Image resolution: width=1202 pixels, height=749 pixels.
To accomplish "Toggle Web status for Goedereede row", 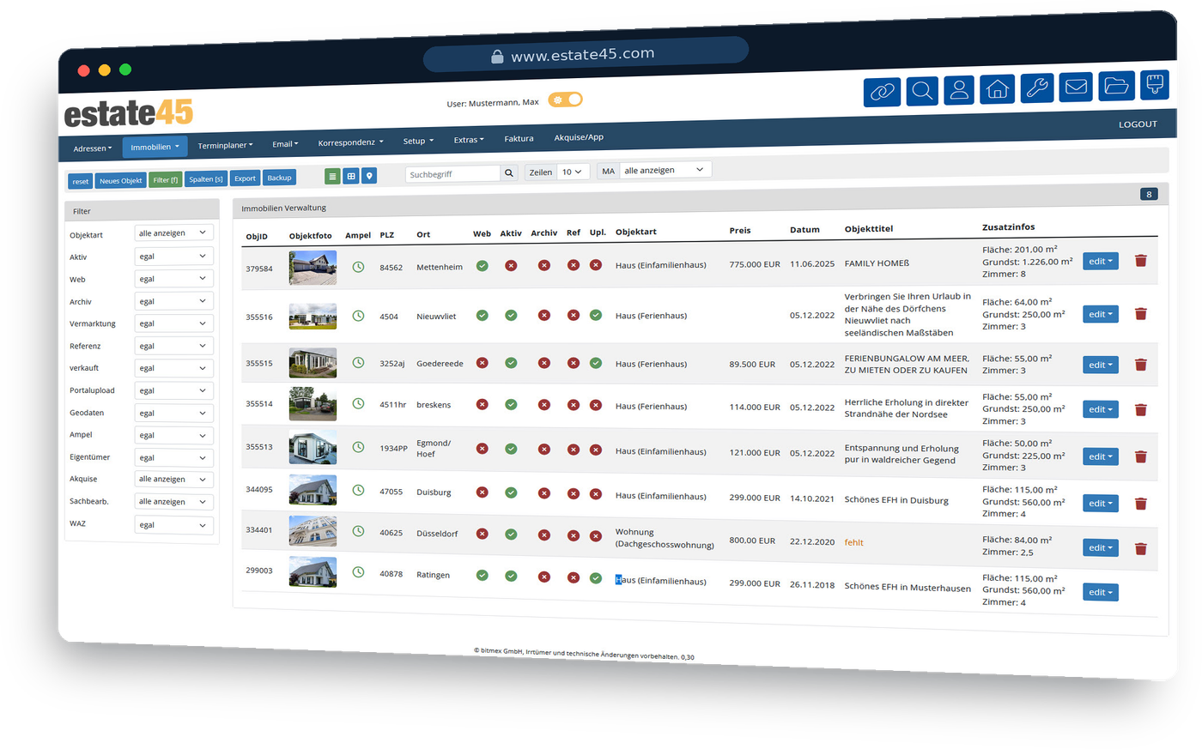I will coord(482,363).
